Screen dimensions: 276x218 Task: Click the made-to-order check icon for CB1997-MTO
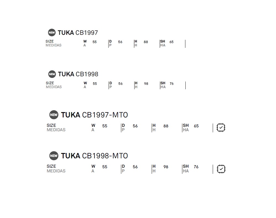tap(221, 128)
